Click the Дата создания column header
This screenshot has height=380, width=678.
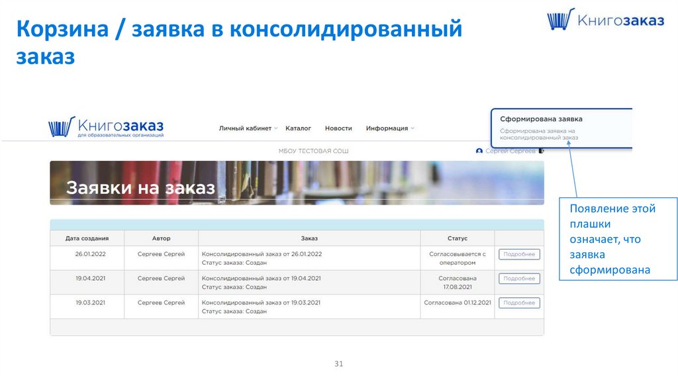tap(87, 238)
